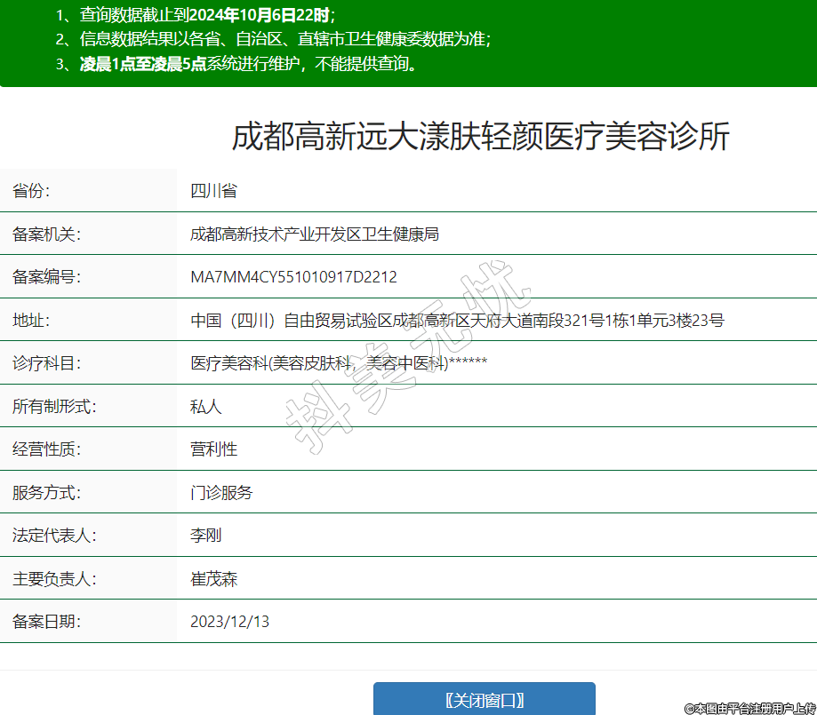This screenshot has width=817, height=715.
Task: Click the 服务方式 value 门诊服务
Action: [x=221, y=493]
